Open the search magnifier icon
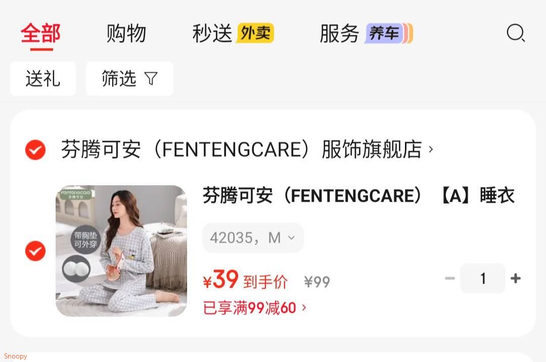546x362 pixels. [x=516, y=33]
